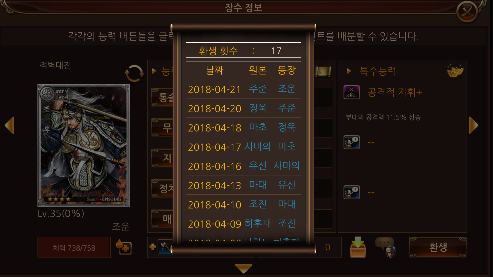Select the 공격적 지휘+ skill icon
Image resolution: width=493 pixels, height=277 pixels.
[352, 92]
